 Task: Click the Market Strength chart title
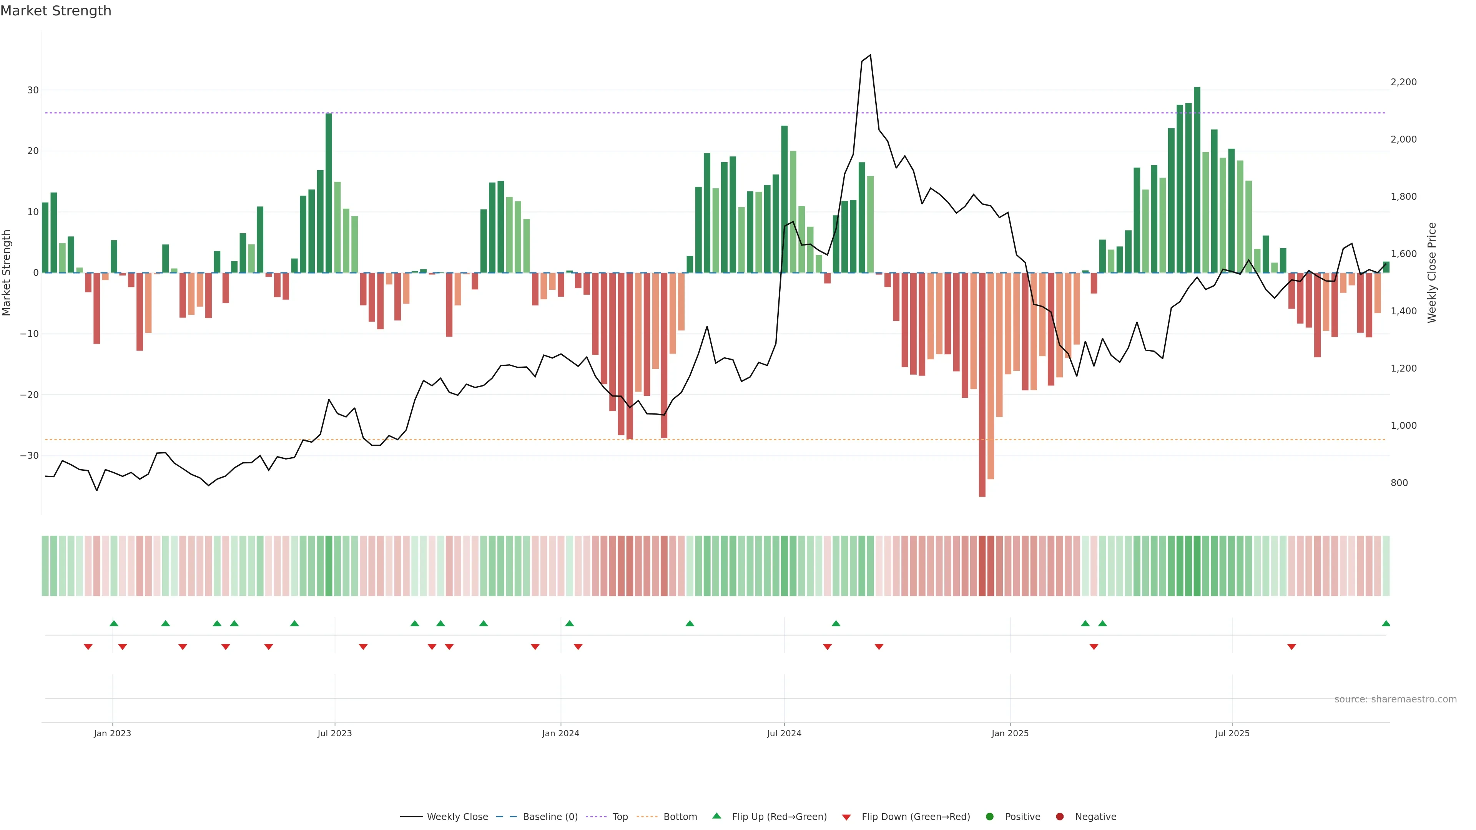click(x=56, y=11)
